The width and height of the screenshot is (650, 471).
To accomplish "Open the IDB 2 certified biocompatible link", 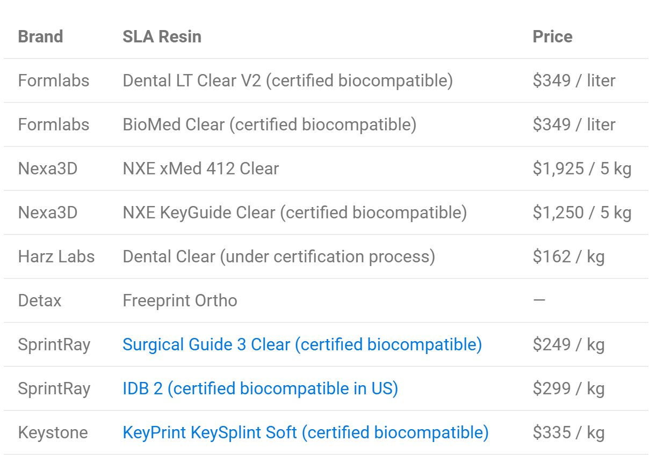I will click(x=261, y=388).
